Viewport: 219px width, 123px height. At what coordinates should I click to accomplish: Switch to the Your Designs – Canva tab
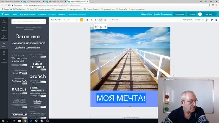(34, 2)
